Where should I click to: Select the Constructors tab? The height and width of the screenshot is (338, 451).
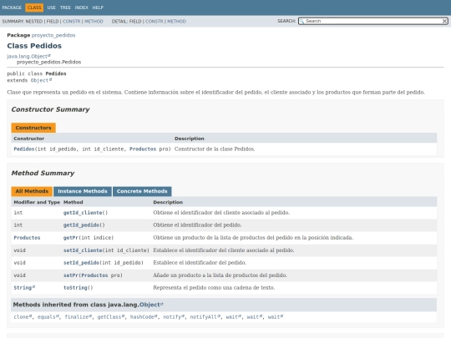tap(33, 128)
